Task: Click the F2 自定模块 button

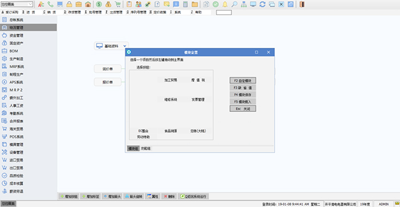Action: (243, 80)
